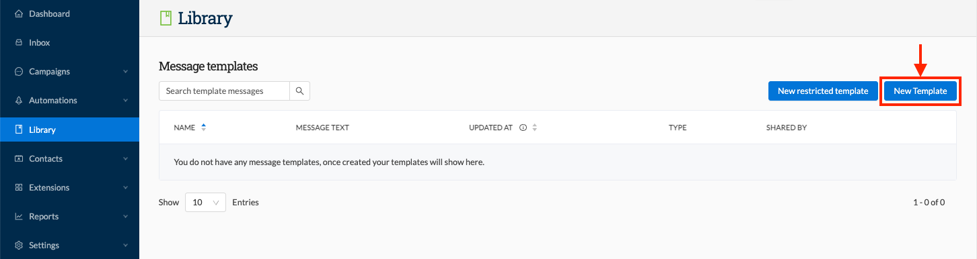Image resolution: width=977 pixels, height=259 pixels.
Task: Click the Contacts card icon
Action: tap(19, 159)
